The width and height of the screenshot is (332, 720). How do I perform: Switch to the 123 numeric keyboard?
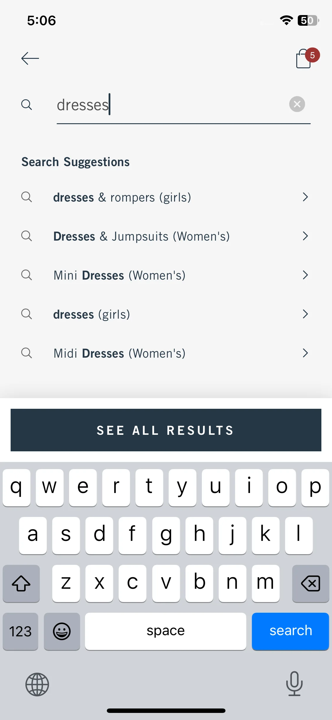[20, 631]
